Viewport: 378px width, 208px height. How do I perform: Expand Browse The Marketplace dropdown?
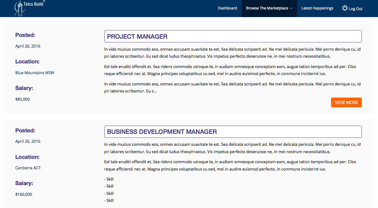tap(269, 8)
